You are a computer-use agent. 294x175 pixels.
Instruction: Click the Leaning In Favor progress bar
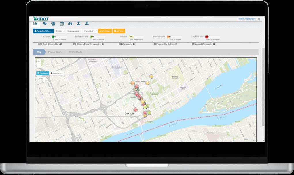coord(98,37)
